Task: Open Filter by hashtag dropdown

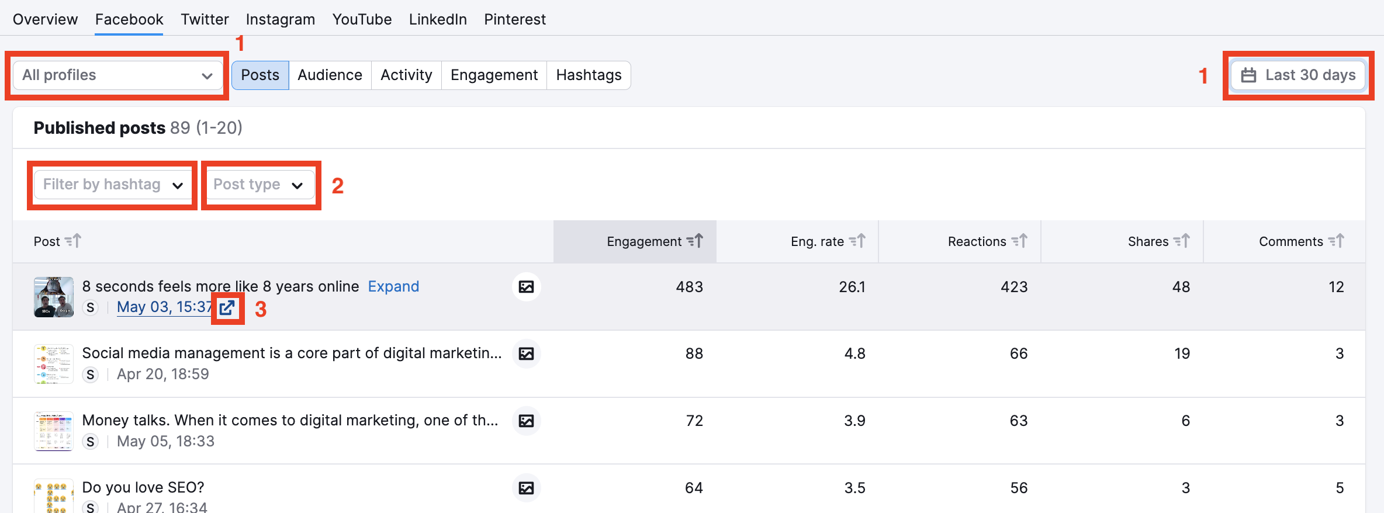Action: pos(112,185)
